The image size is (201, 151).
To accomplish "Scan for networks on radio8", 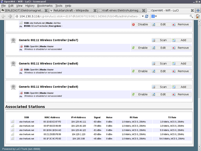I will click(x=162, y=63).
